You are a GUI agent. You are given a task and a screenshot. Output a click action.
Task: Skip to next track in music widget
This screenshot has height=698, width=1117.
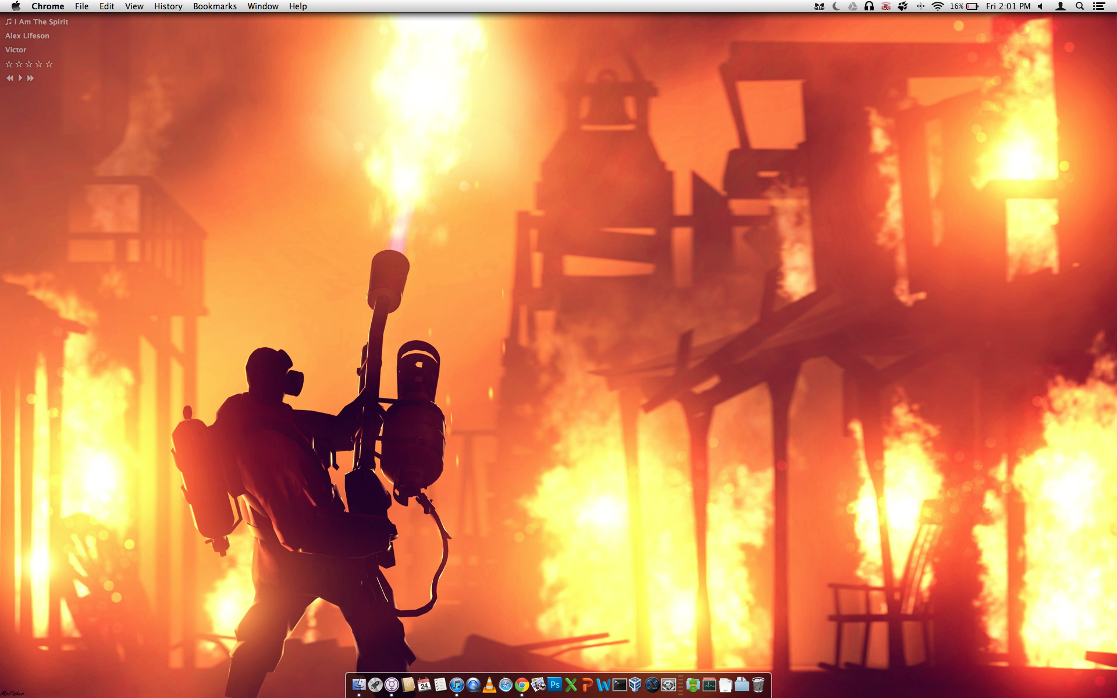tap(30, 78)
